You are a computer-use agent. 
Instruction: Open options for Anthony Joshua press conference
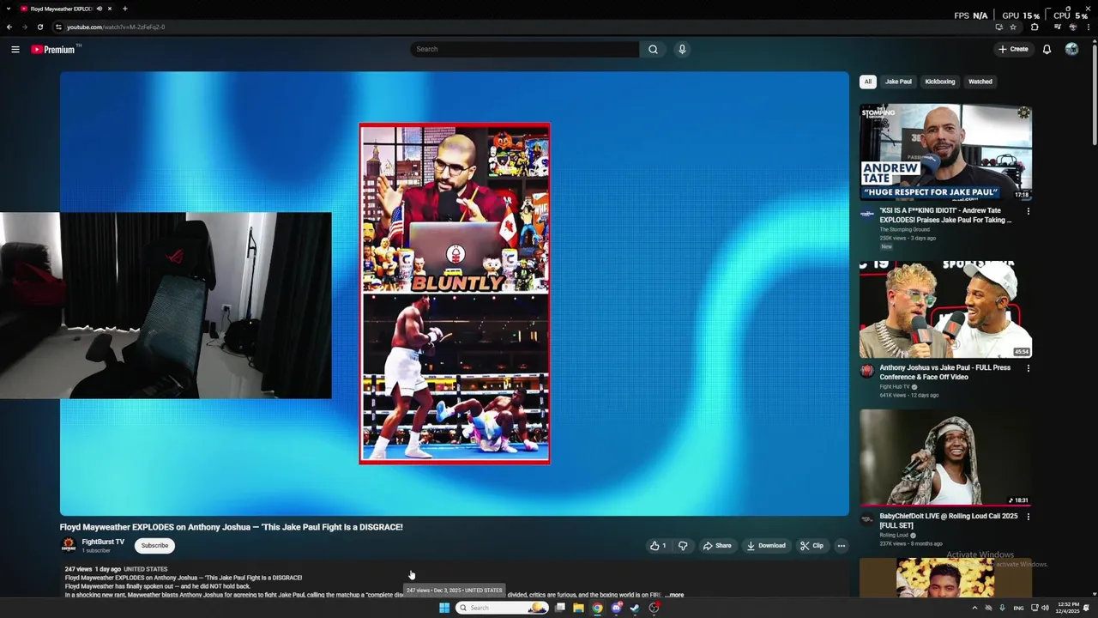pos(1028,368)
